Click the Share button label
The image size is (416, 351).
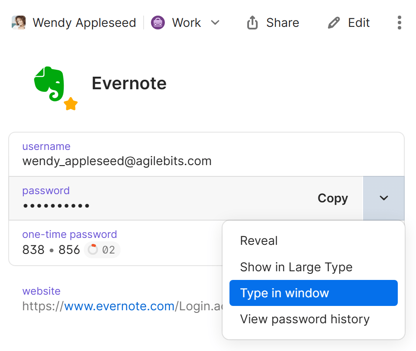click(282, 23)
